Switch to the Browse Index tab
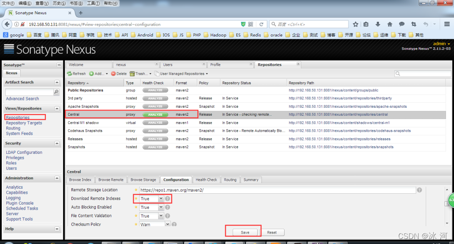This screenshot has width=454, height=244. 80,179
